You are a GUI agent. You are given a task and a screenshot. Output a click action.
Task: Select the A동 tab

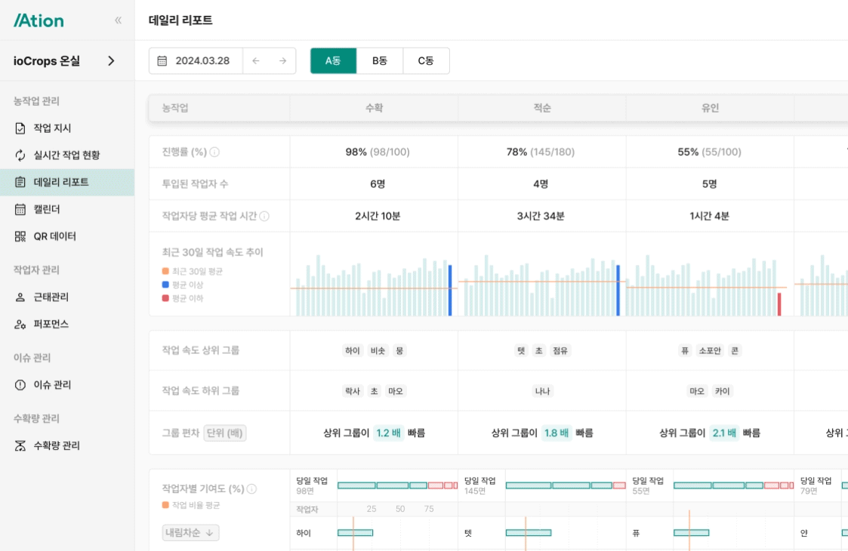333,60
